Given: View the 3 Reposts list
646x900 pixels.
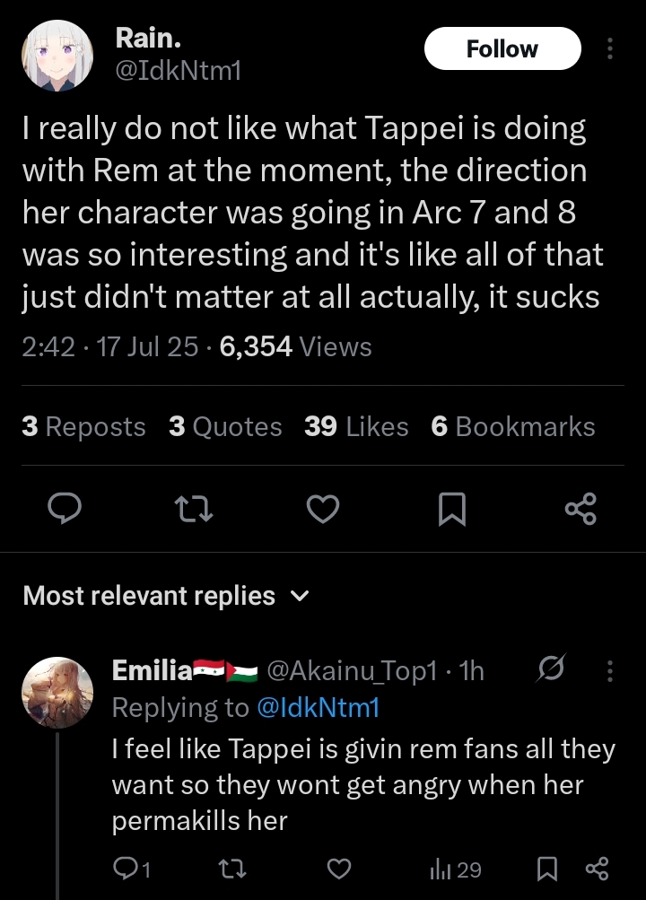Looking at the screenshot, I should (83, 426).
